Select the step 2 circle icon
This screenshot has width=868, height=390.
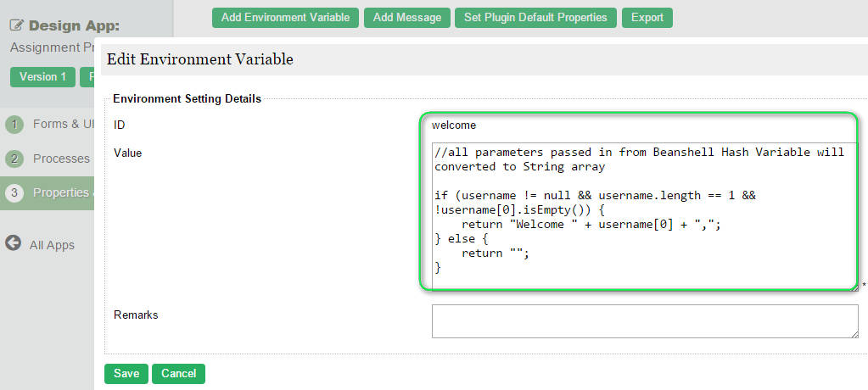14,159
